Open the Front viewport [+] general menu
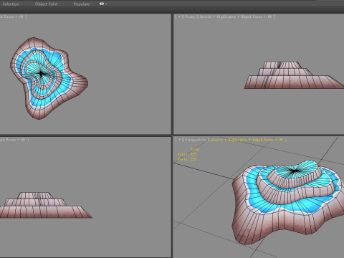 [x=179, y=16]
